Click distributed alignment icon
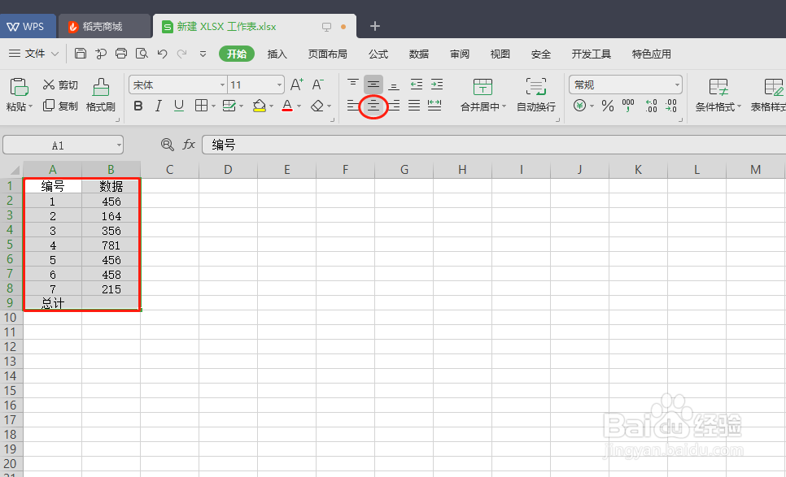The height and width of the screenshot is (477, 786). coord(434,106)
